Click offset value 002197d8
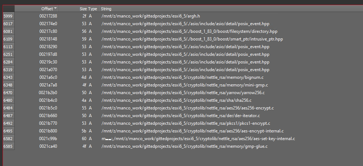Image resolution: width=363 pixels, height=166 pixels. tap(48, 54)
